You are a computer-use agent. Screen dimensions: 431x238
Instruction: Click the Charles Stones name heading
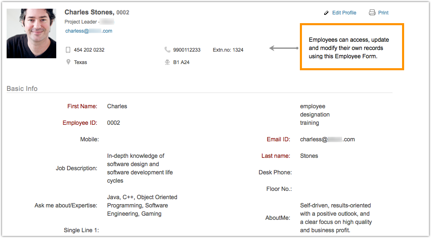[x=89, y=12]
